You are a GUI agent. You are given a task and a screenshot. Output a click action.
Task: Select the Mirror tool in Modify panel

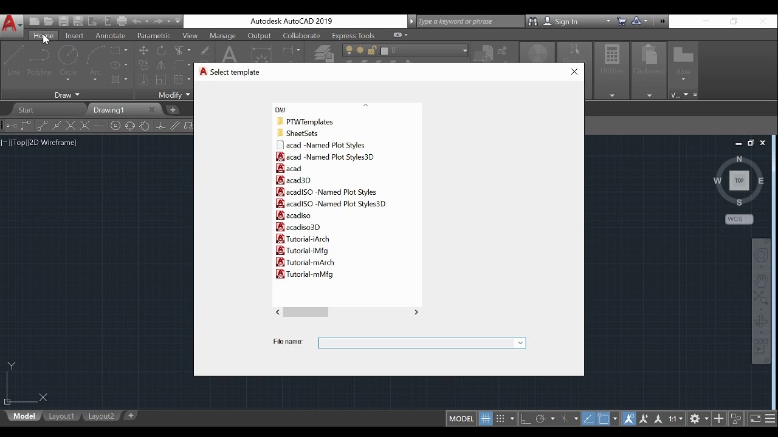(x=161, y=65)
